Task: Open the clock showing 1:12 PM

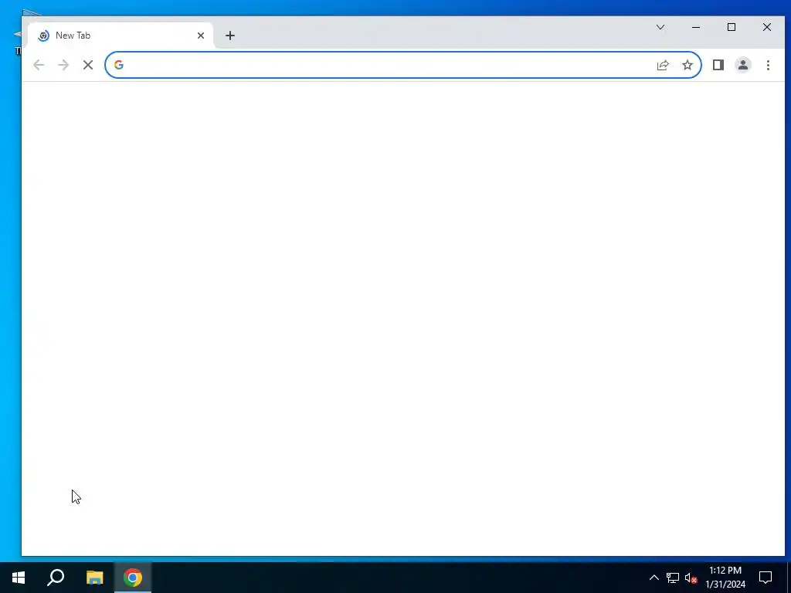Action: pyautogui.click(x=725, y=578)
